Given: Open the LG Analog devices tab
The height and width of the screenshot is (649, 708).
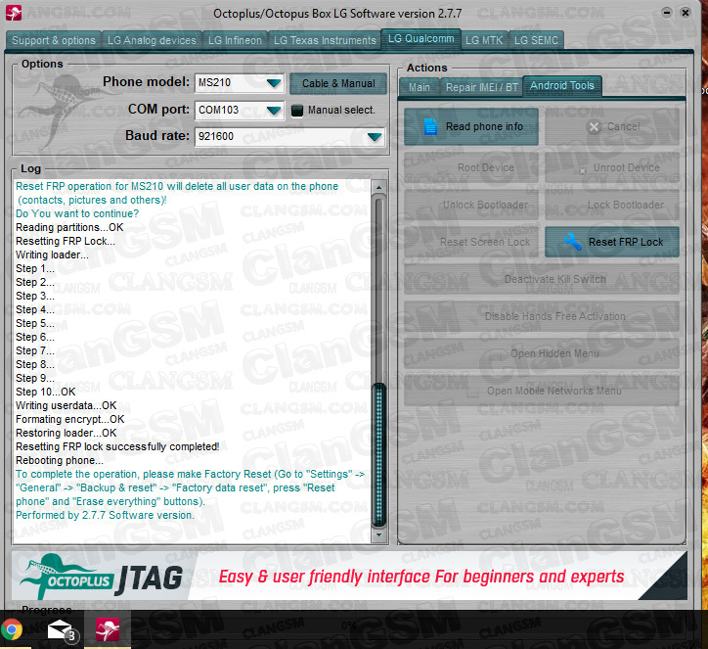Looking at the screenshot, I should tap(152, 40).
